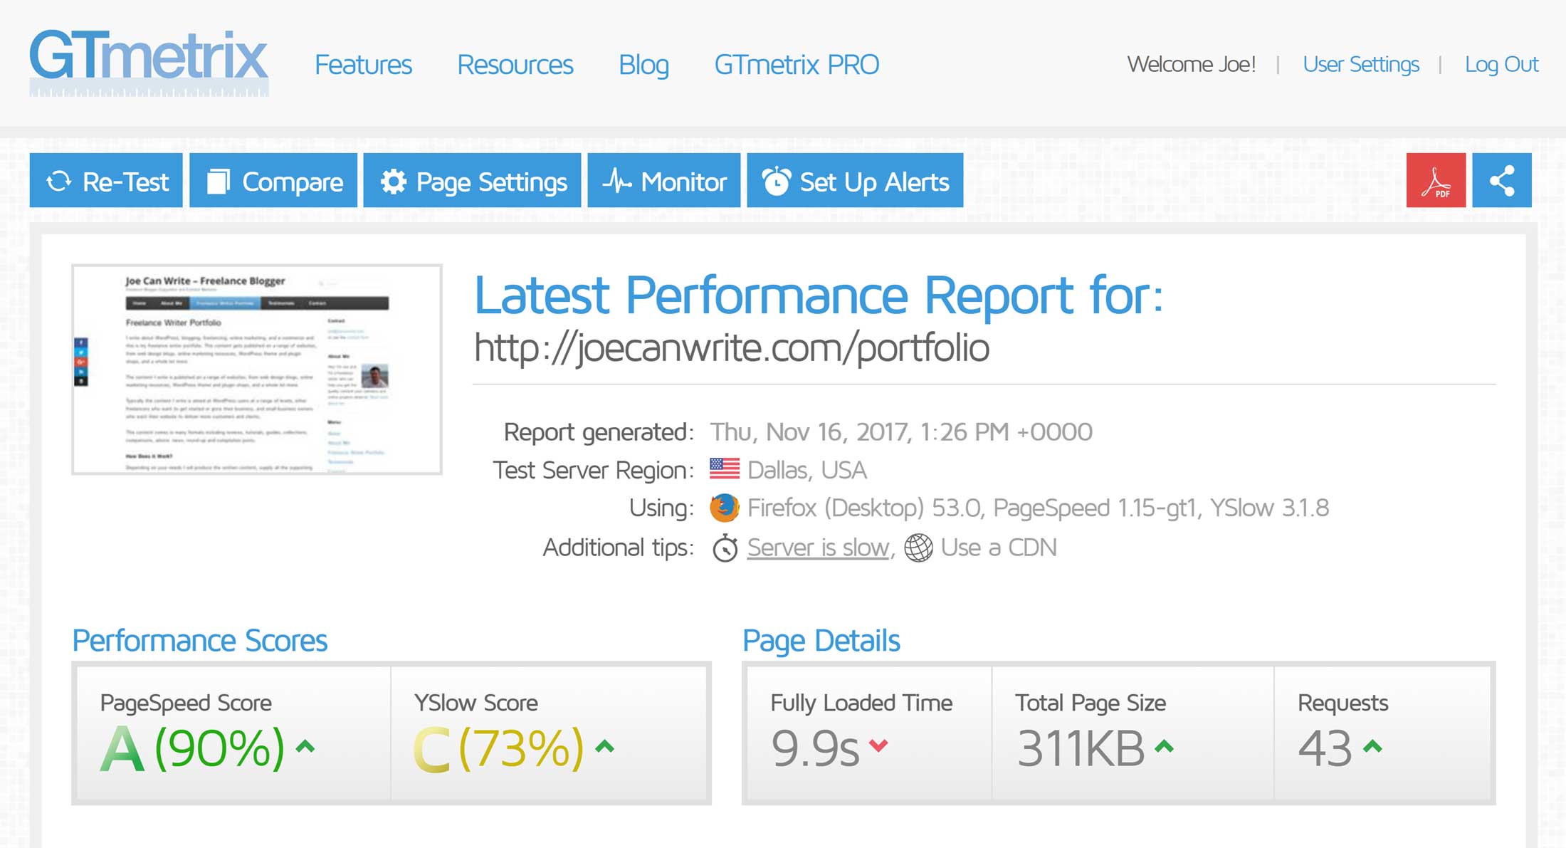Click the Dallas, USA region text
The width and height of the screenshot is (1566, 848).
click(x=807, y=470)
